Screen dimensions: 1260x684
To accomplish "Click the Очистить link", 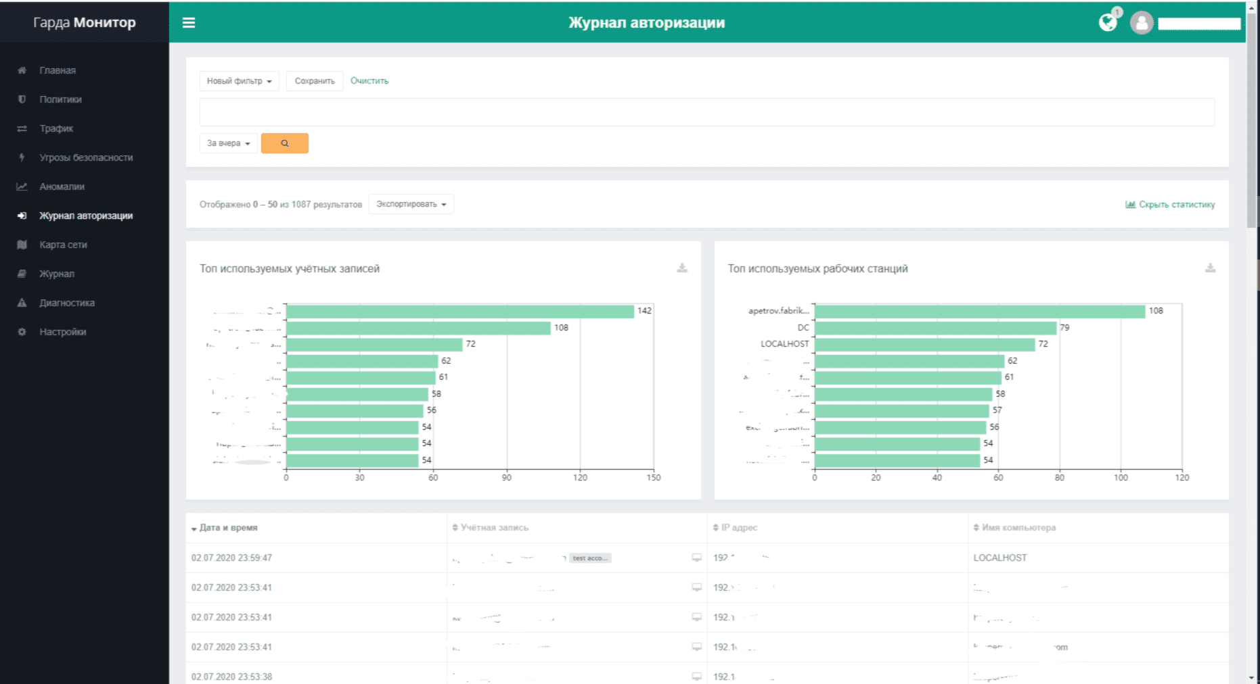I will pos(369,81).
